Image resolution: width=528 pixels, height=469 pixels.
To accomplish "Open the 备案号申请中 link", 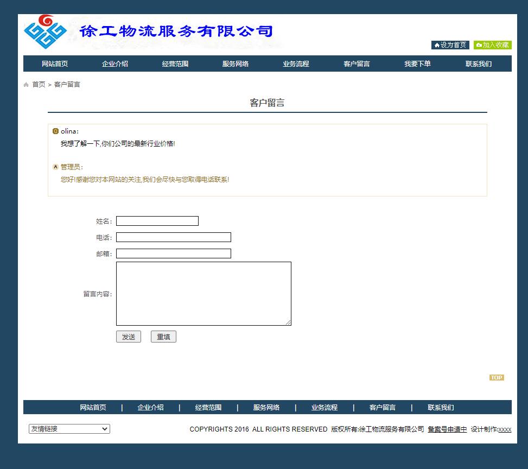I will pos(446,429).
